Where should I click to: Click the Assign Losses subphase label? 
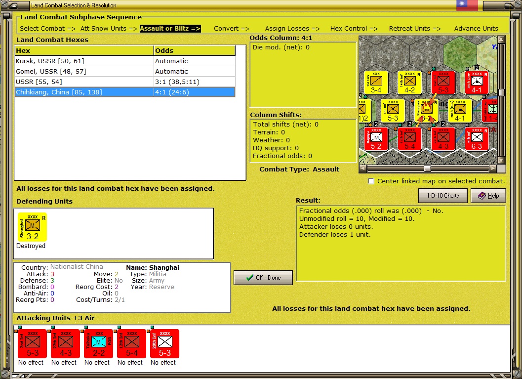292,29
